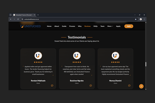Open a new tab with the plus icon

pos(38,15)
